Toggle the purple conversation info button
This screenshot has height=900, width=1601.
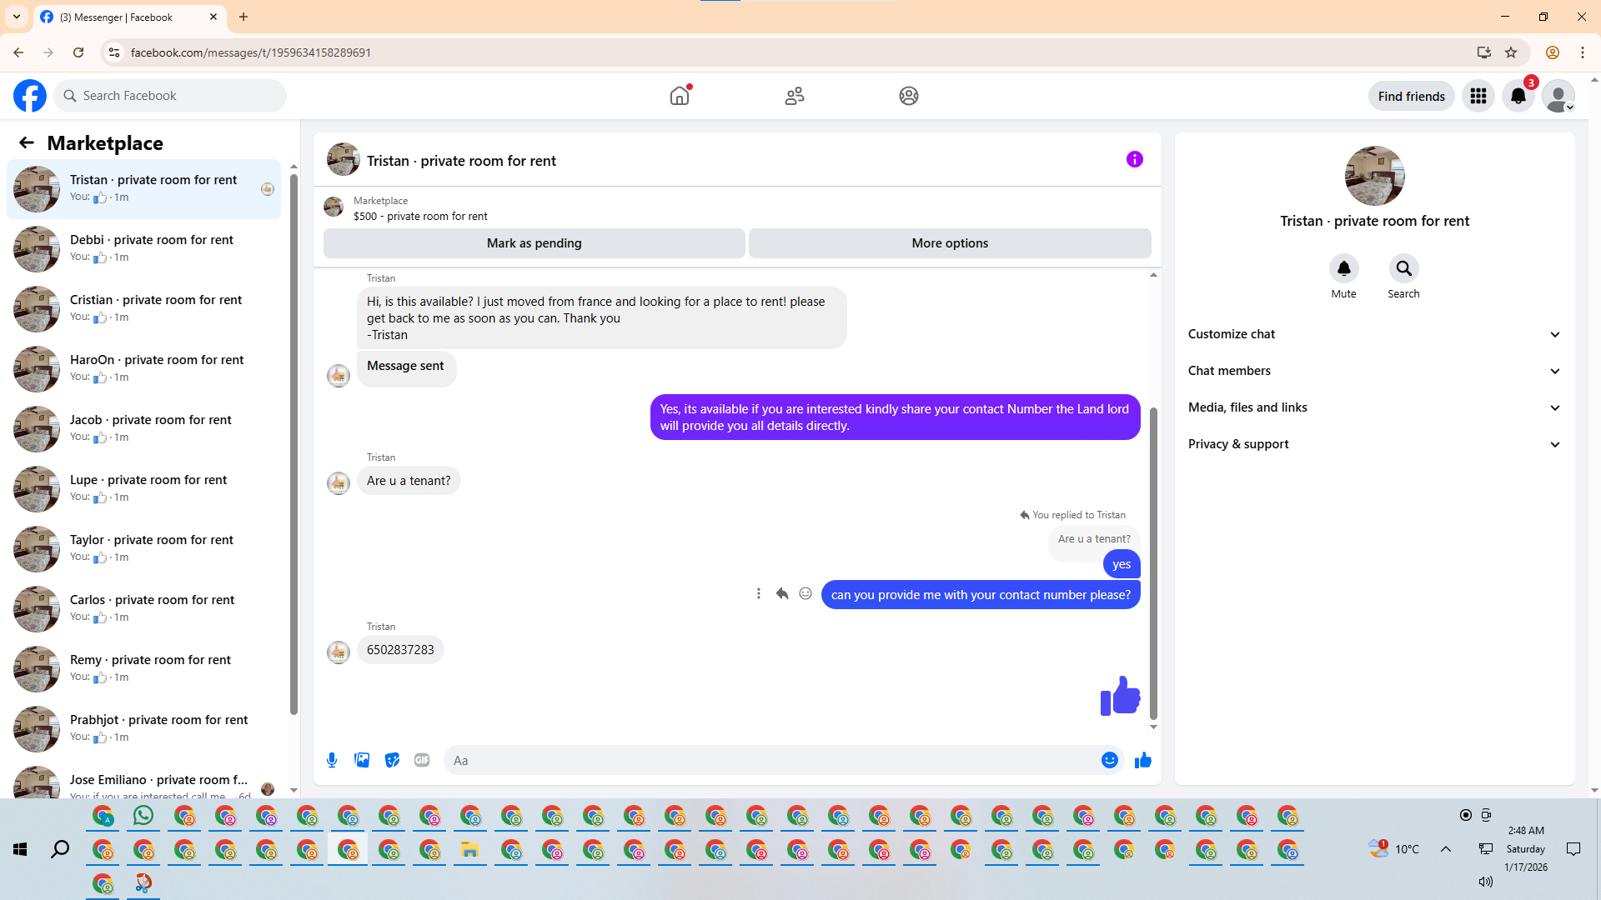coord(1134,159)
